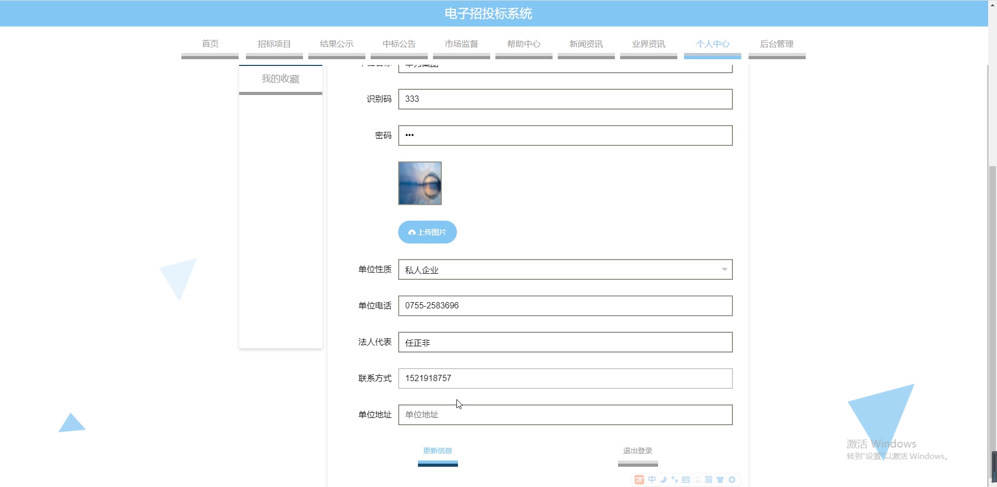The height and width of the screenshot is (487, 997).
Task: Click the moon icon in the IME bar
Action: point(662,479)
